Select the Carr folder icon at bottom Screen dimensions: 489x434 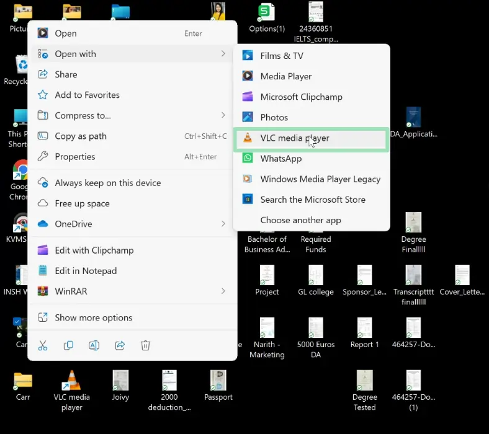[23, 381]
